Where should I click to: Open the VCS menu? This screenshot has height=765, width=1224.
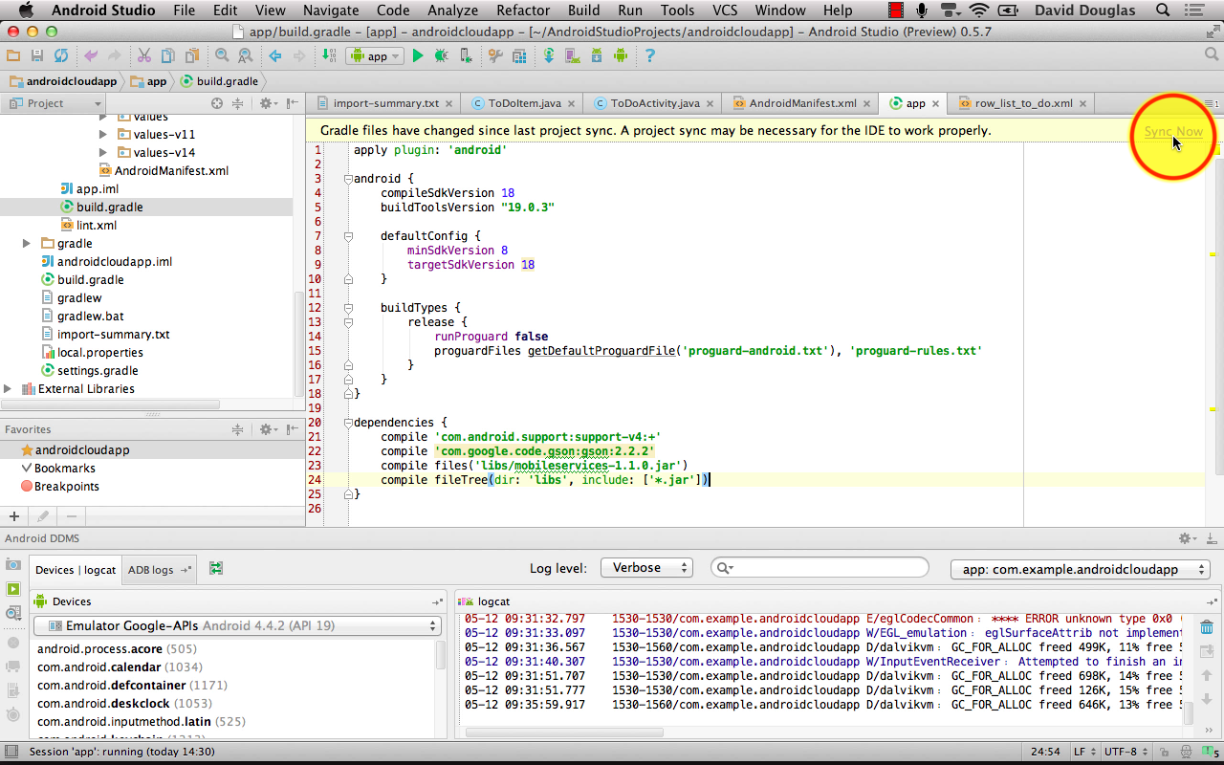[725, 11]
